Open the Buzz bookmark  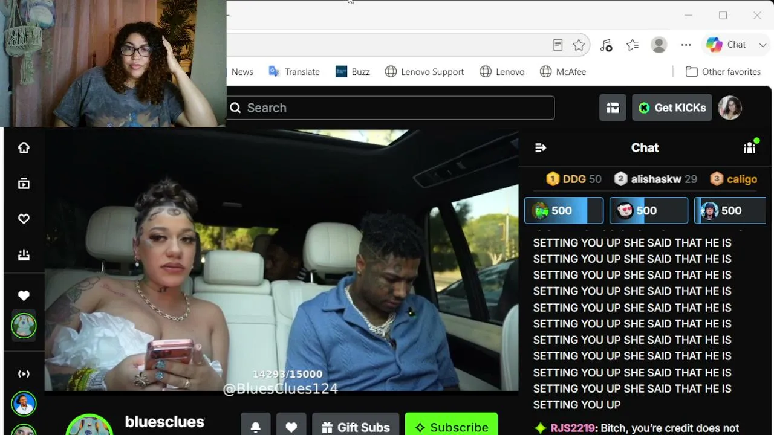353,72
